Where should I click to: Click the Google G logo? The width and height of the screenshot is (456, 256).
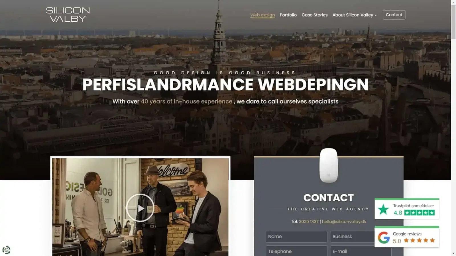point(384,238)
